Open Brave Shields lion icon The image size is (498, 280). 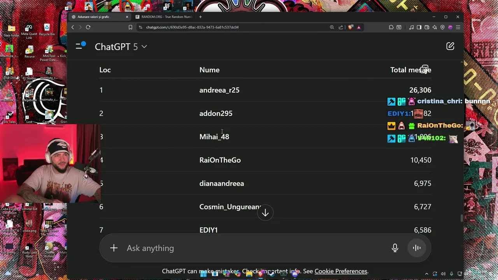click(x=351, y=27)
